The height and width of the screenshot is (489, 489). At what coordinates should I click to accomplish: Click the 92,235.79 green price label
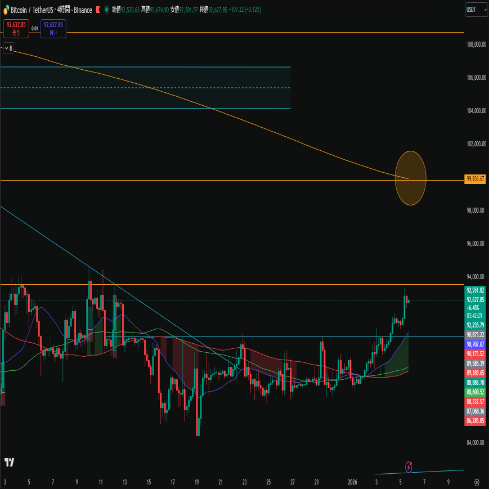(x=475, y=325)
